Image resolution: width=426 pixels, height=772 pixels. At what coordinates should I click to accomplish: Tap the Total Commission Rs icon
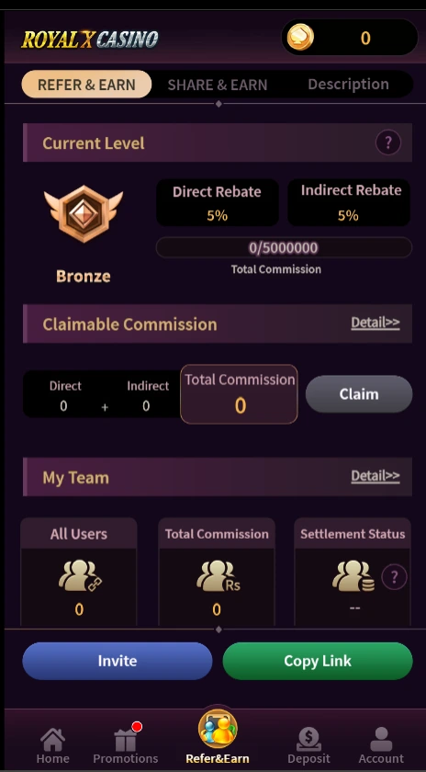coord(218,575)
